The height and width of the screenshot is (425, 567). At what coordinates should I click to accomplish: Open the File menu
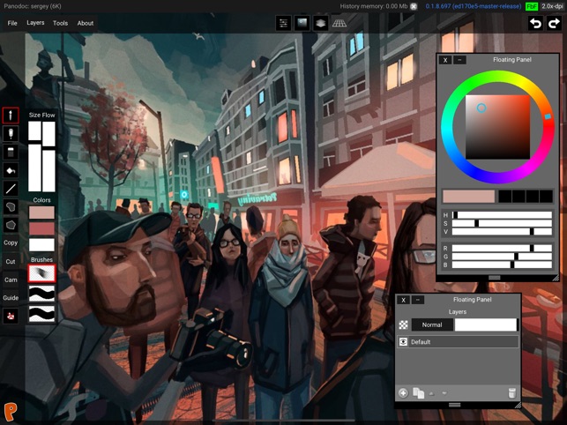pyautogui.click(x=12, y=23)
